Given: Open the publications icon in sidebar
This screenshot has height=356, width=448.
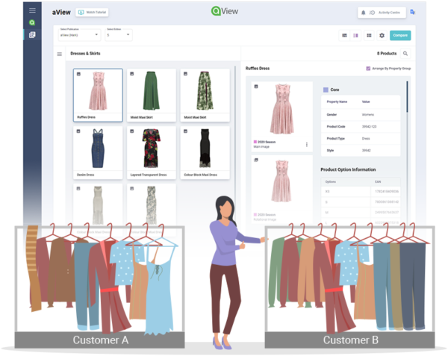Looking at the screenshot, I should point(32,35).
